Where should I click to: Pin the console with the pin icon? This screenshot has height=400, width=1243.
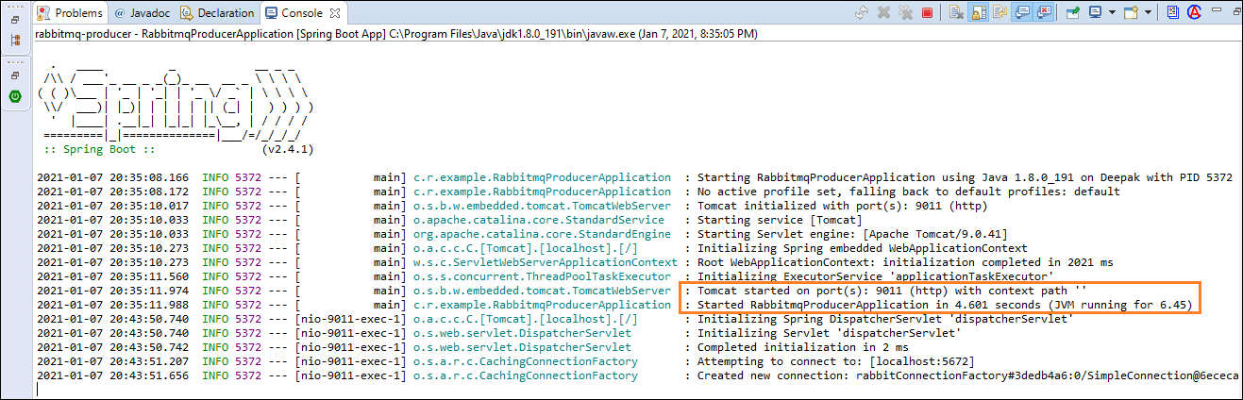(1072, 13)
